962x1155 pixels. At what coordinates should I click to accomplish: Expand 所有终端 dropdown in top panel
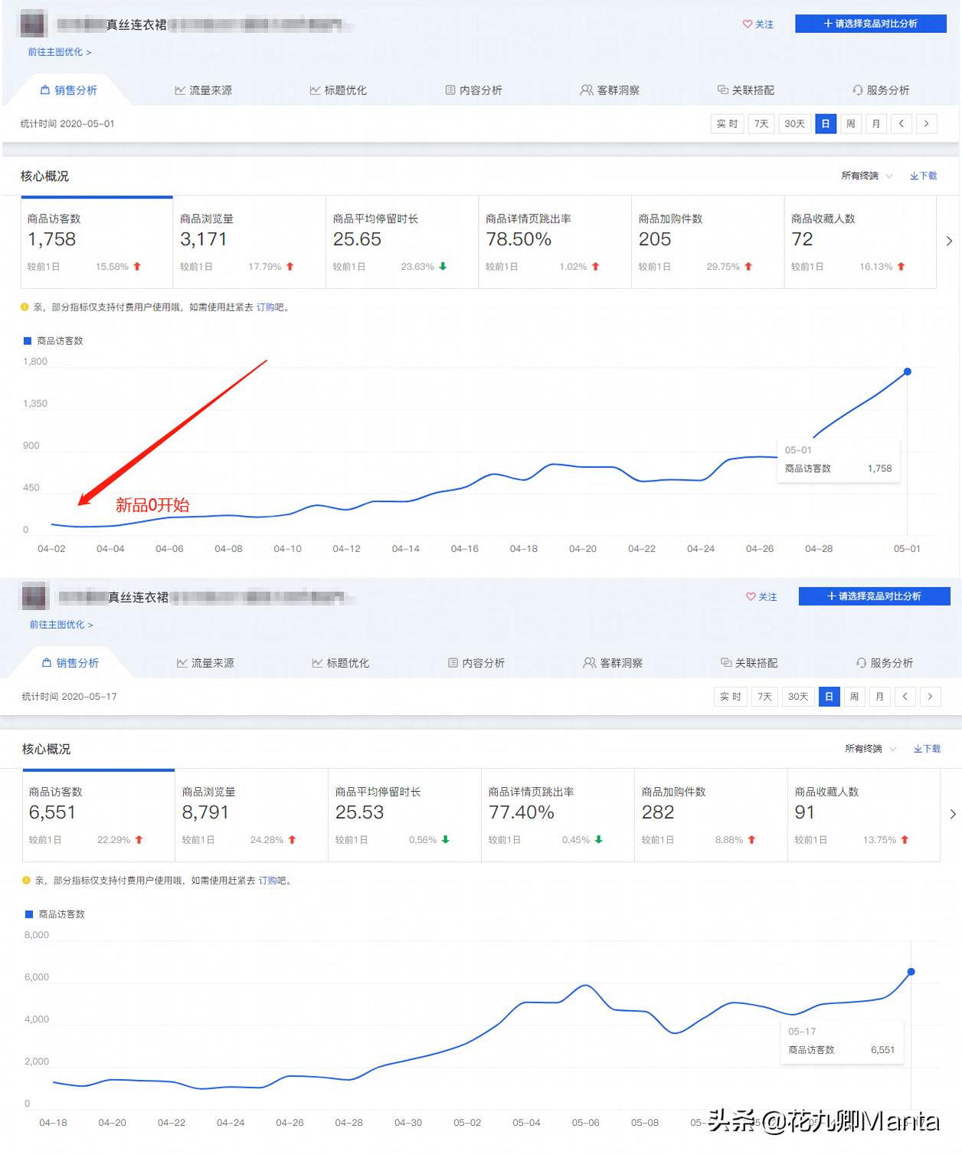point(866,176)
